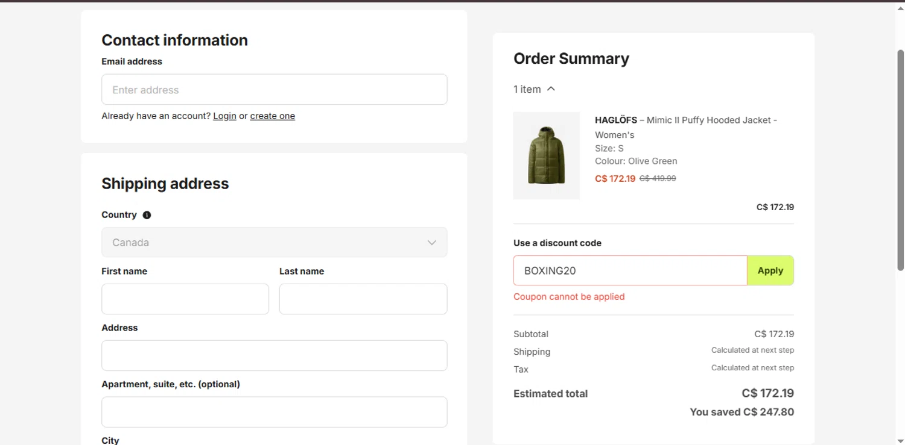Open the Country dropdown showing Canada

(274, 242)
